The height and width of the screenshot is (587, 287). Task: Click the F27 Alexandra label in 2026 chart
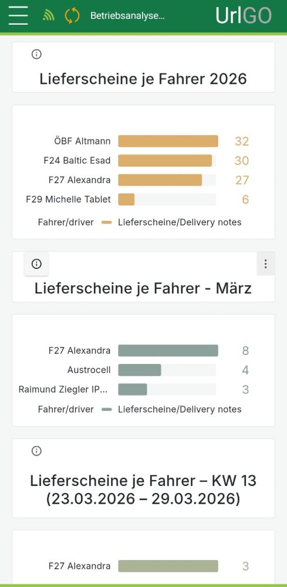coord(79,180)
